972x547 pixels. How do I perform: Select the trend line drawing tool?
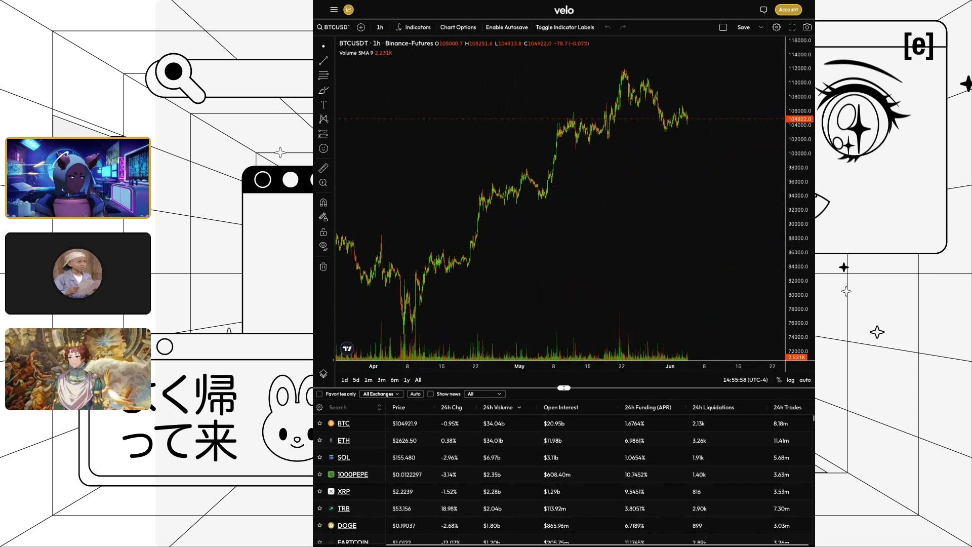tap(323, 61)
